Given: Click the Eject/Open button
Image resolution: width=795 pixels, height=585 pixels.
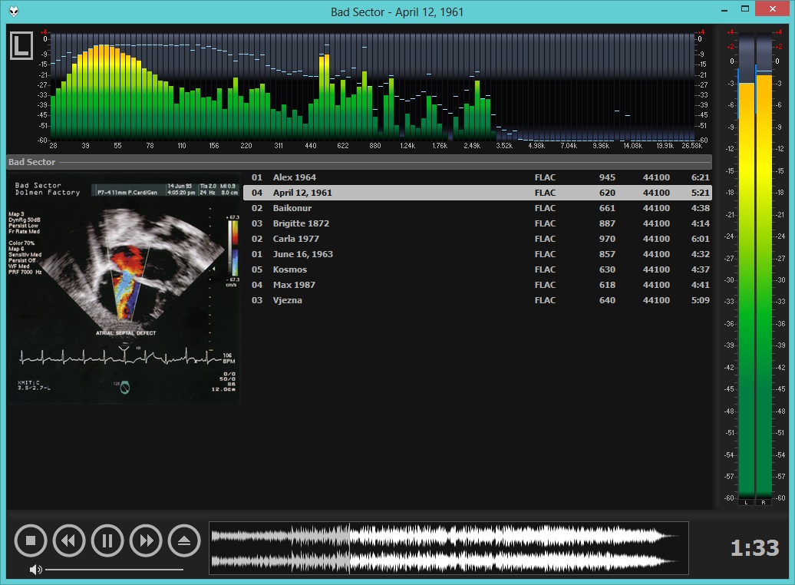Looking at the screenshot, I should click(184, 541).
